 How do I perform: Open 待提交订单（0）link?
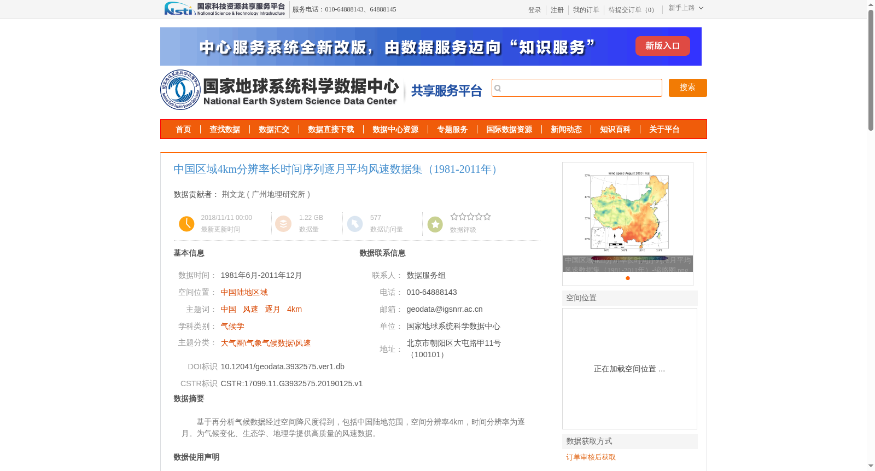coord(633,10)
